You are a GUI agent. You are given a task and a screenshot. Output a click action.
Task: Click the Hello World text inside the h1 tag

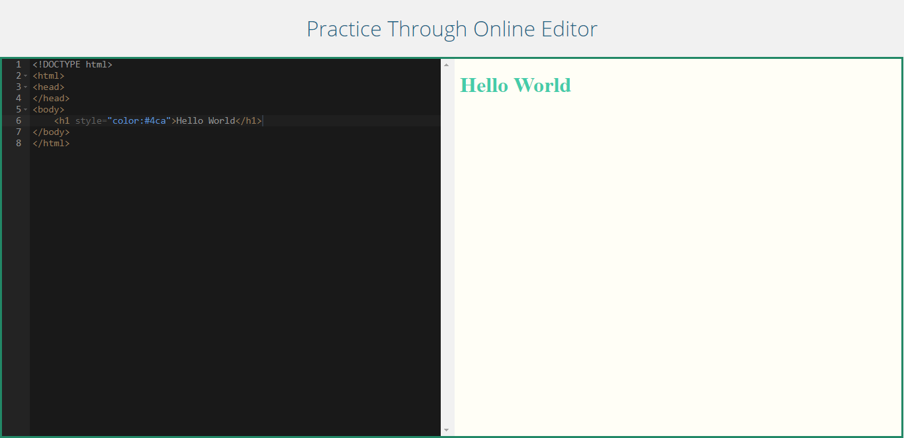point(204,120)
